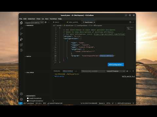Open the Extensions view
The width and height of the screenshot is (157, 117).
click(x=21, y=45)
